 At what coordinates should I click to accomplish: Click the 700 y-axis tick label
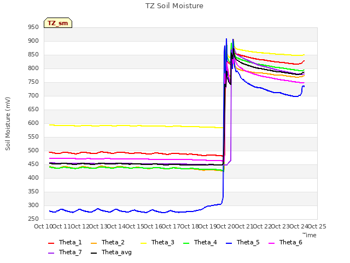pos(33,95)
